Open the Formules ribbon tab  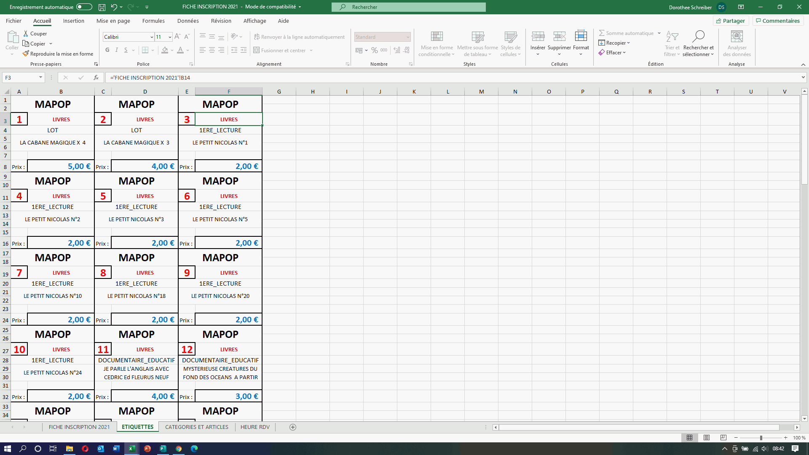[153, 21]
